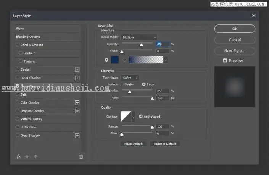Open the fx effects menu icon
The height and width of the screenshot is (175, 269).
[19, 156]
